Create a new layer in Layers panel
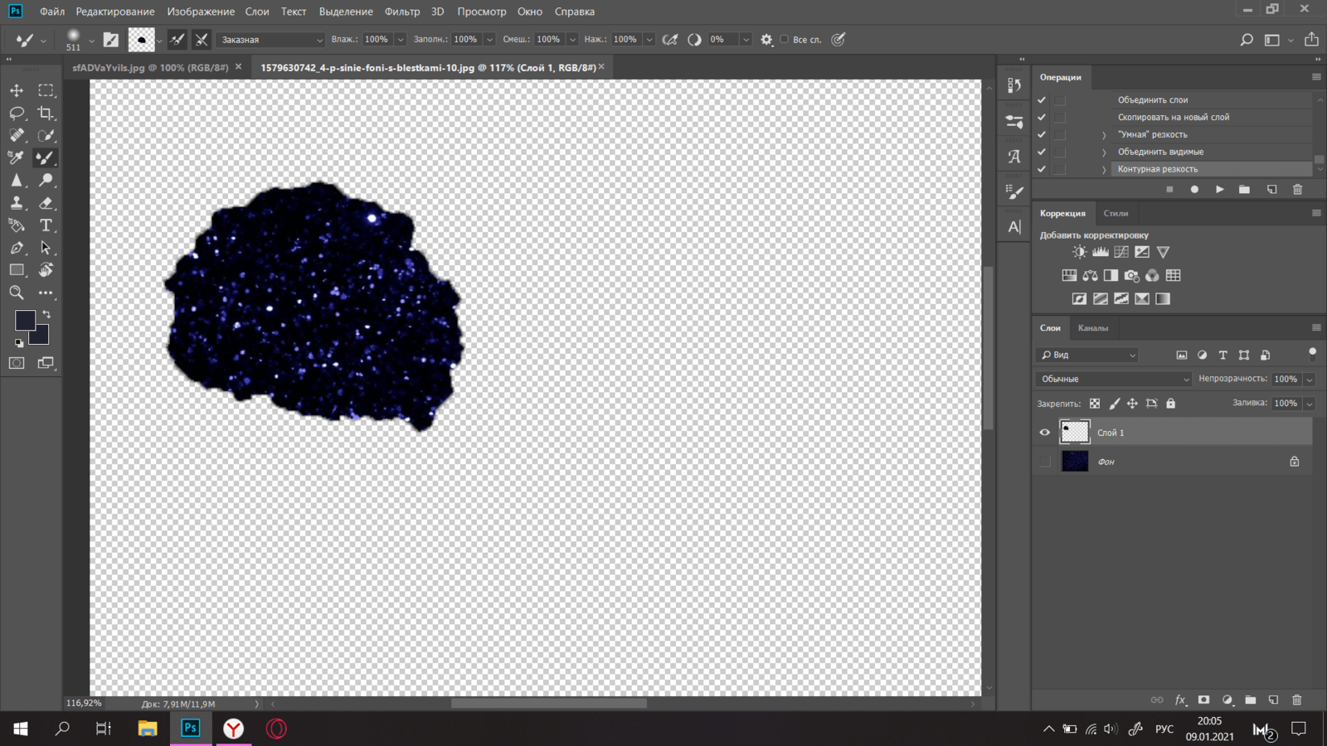 1273,700
